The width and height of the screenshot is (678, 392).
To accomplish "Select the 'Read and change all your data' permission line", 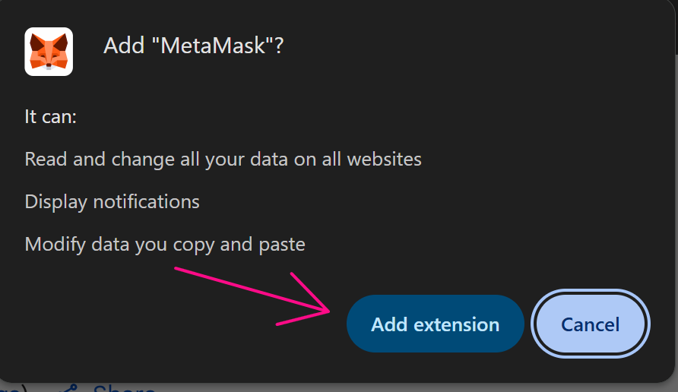I will tap(223, 160).
